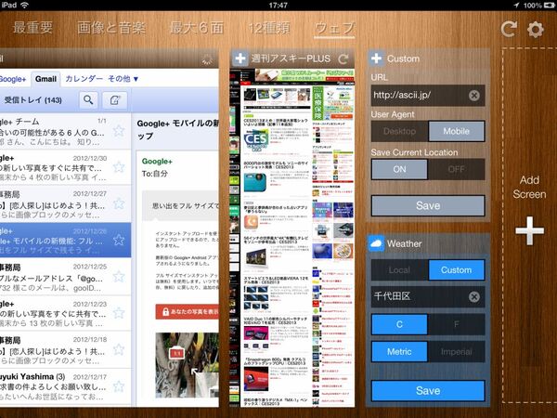Expand the その他 dropdown in Gmail
This screenshot has width=557, height=418.
pos(123,79)
